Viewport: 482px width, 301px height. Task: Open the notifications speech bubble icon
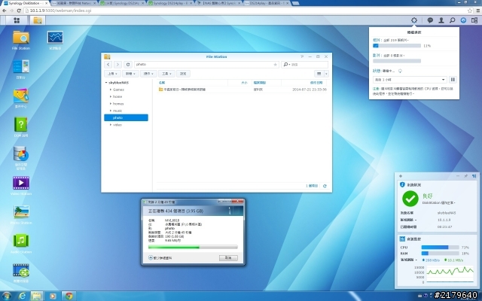point(430,20)
